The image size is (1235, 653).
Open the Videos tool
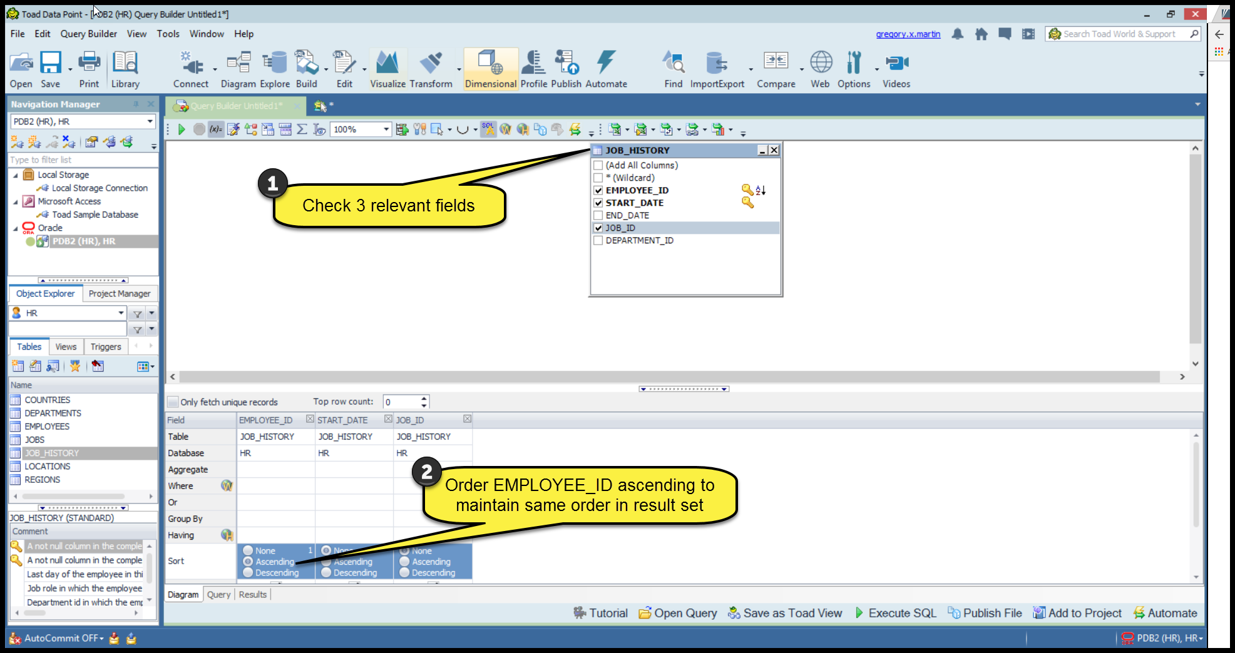[x=896, y=69]
